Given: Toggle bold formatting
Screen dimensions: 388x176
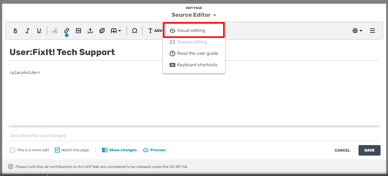Looking at the screenshot, I should [16, 31].
